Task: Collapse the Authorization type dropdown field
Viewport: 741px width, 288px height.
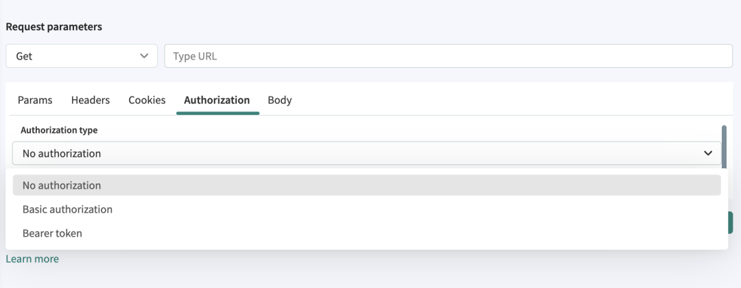Action: click(366, 153)
